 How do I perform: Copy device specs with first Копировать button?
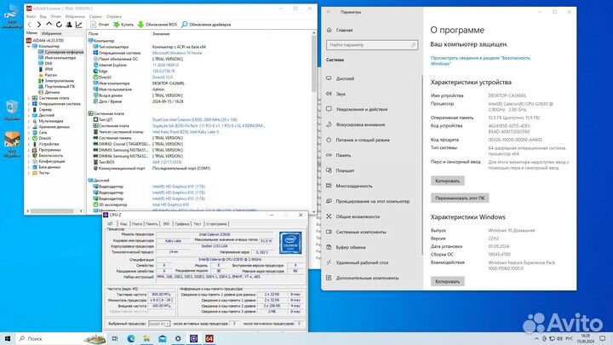[448, 181]
